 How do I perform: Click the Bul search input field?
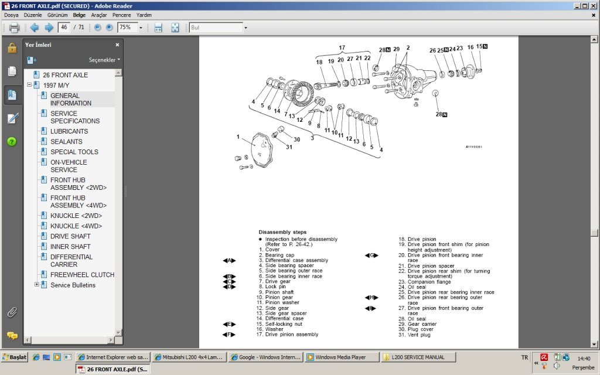[x=216, y=28]
